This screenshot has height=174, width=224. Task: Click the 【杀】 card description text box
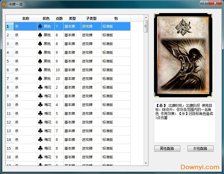(x=185, y=122)
